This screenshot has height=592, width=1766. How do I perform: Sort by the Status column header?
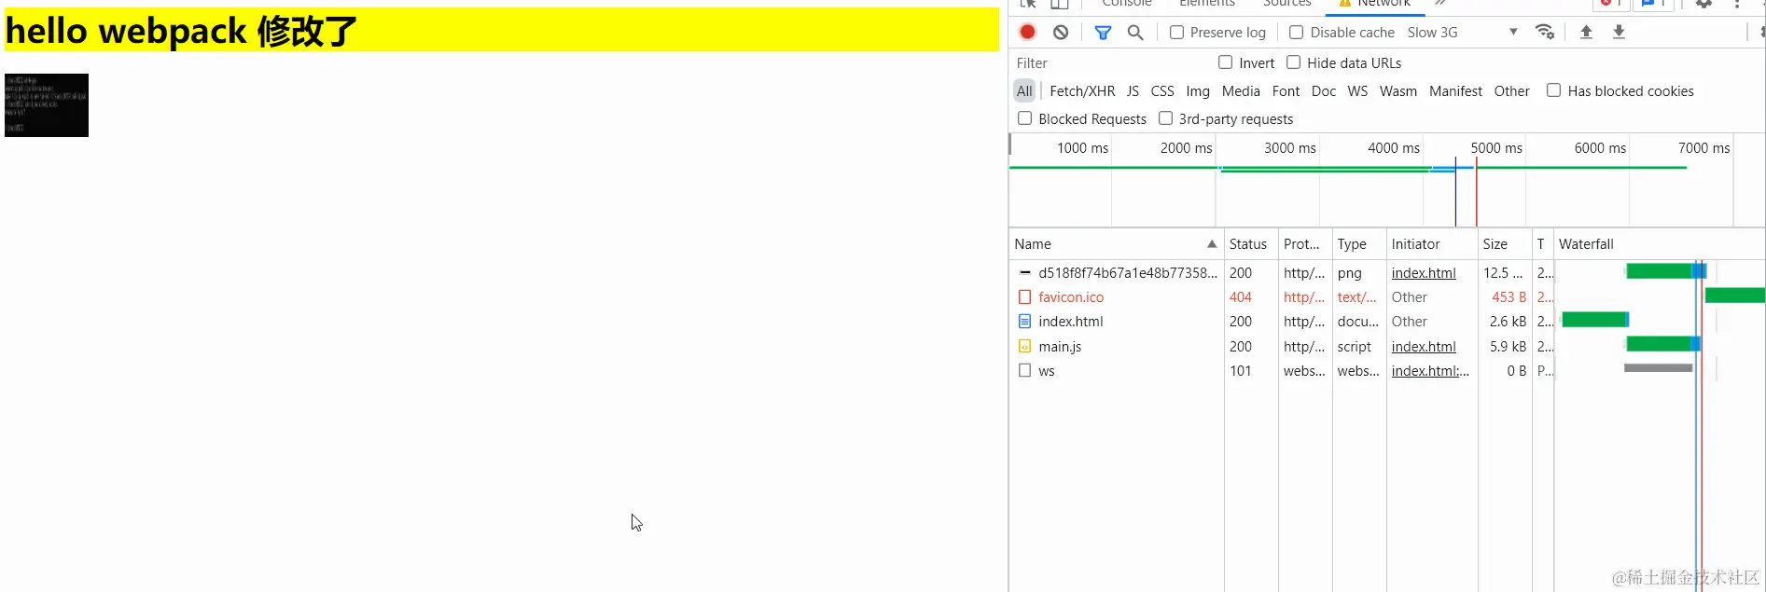1248,244
